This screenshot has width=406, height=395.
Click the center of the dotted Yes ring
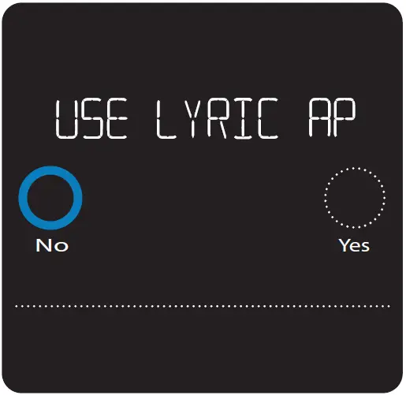click(x=355, y=198)
